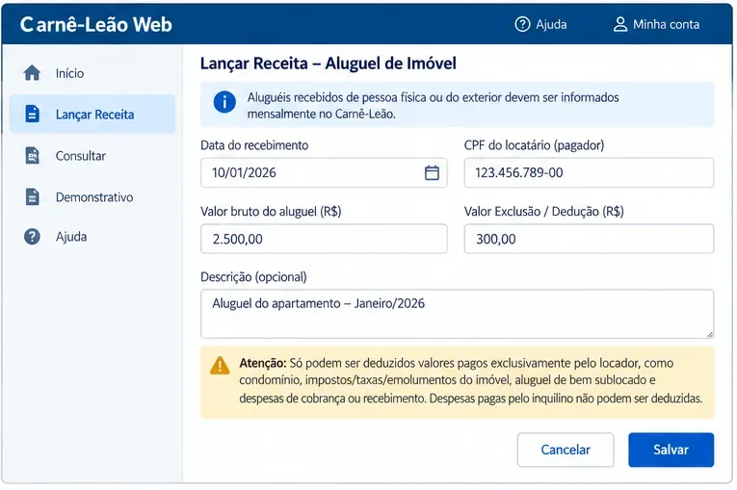Click the CPF do locatário field
The image size is (737, 490).
(x=589, y=172)
